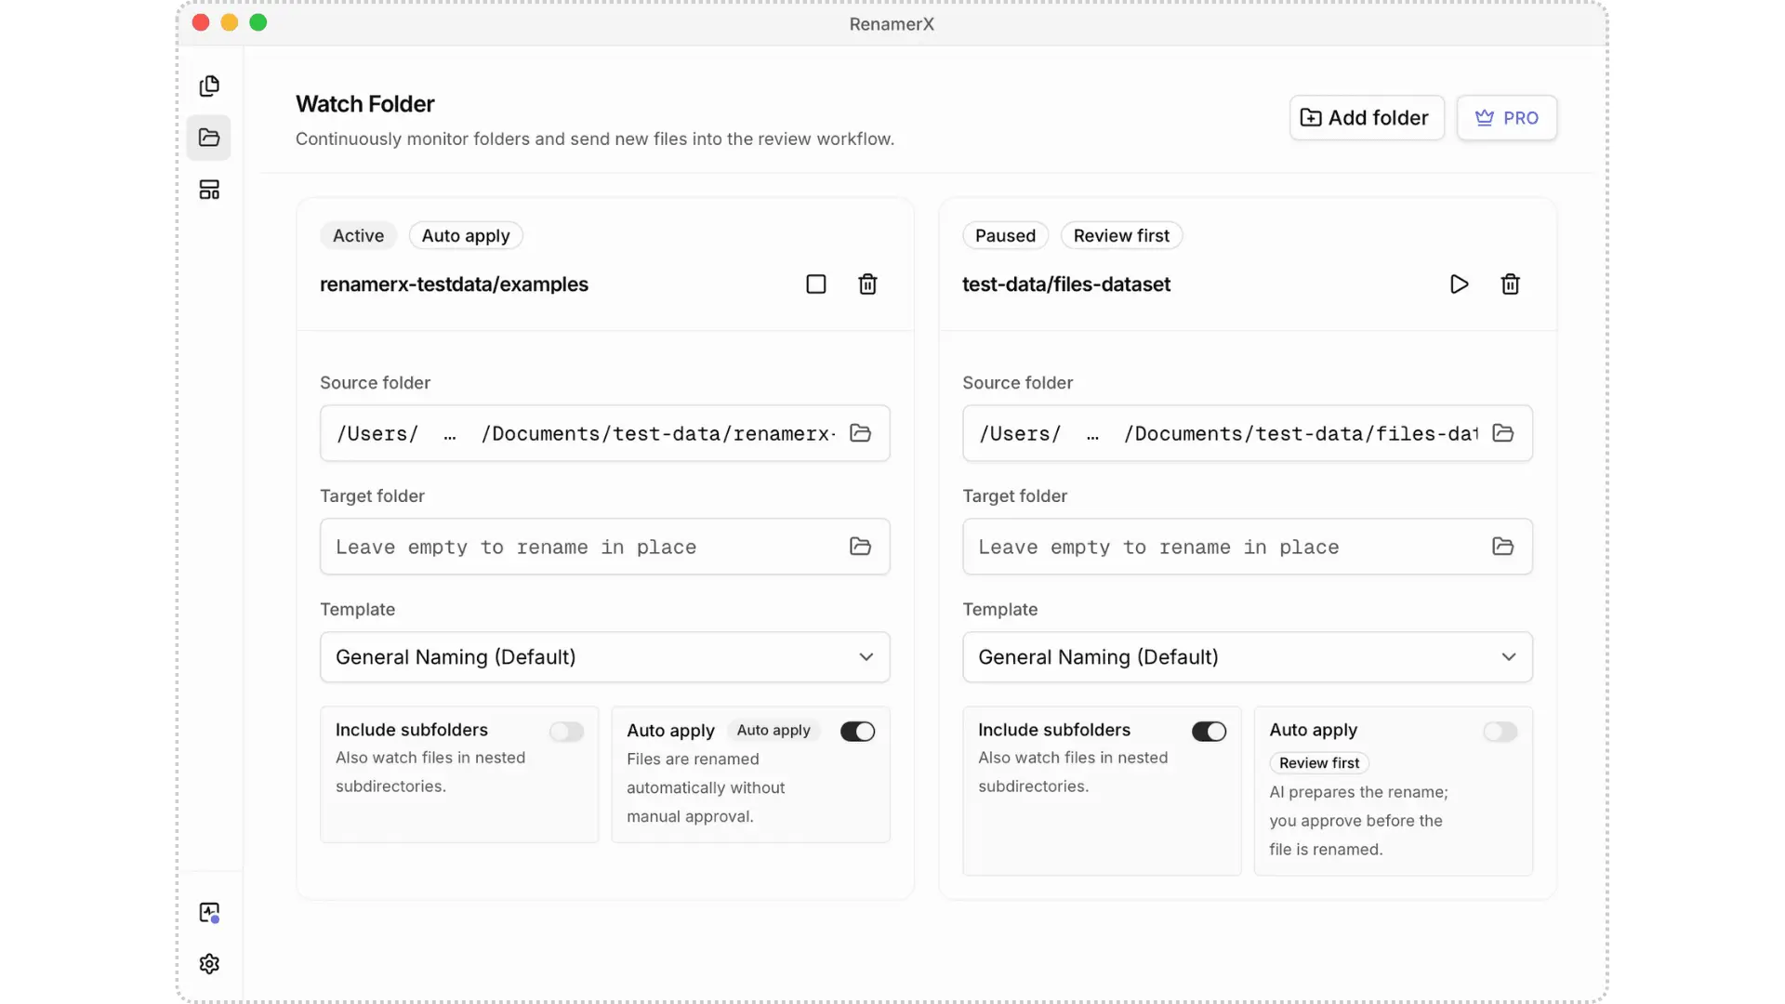Select the Watch Folder sidebar icon
This screenshot has width=1785, height=1004.
[209, 138]
